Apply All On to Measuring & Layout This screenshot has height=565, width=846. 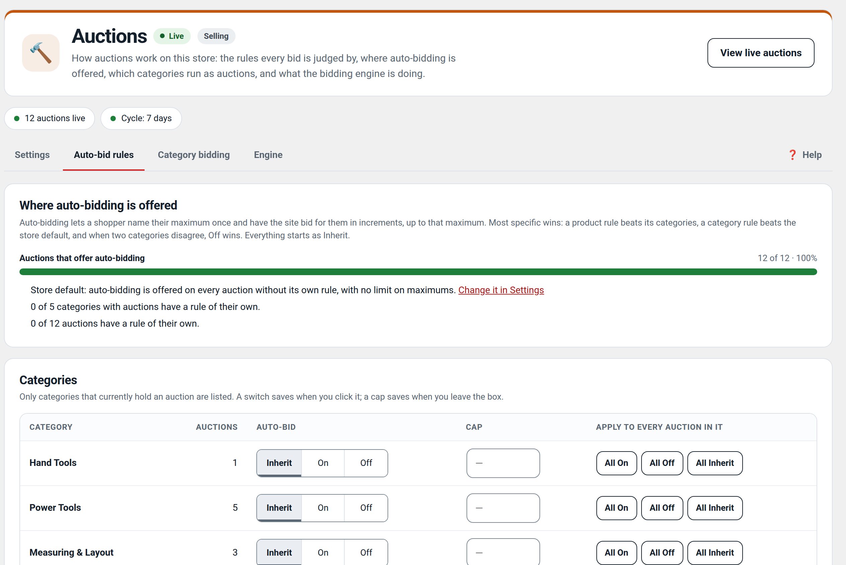click(x=616, y=552)
